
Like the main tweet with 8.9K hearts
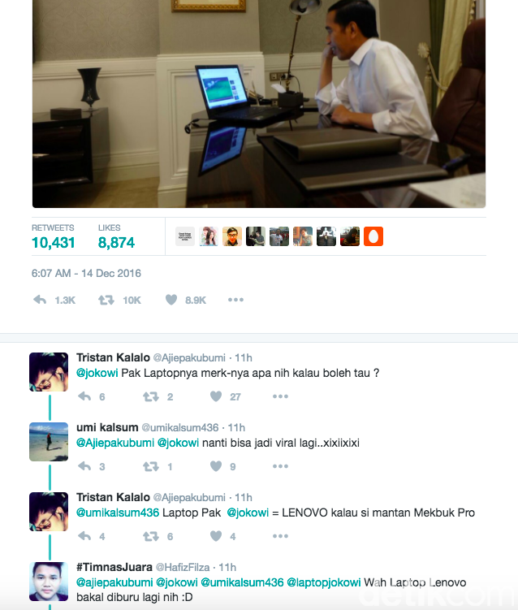(x=171, y=300)
